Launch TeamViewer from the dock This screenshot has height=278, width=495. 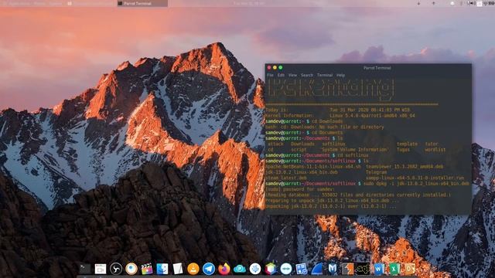[286, 269]
